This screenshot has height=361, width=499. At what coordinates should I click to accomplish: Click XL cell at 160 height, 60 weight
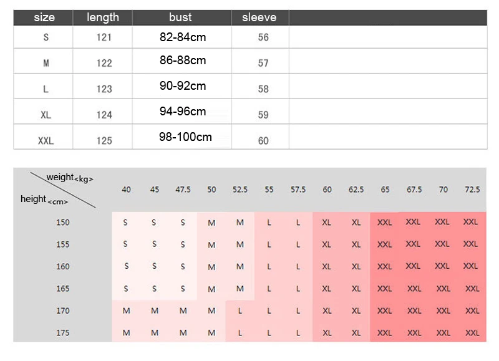point(326,266)
